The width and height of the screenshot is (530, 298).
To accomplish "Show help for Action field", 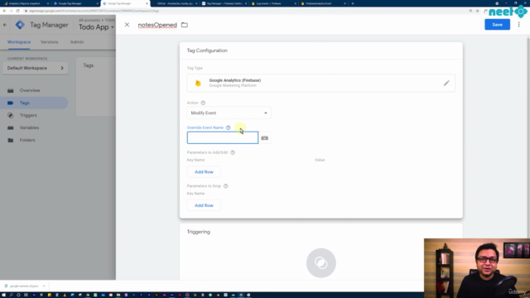I will point(203,103).
